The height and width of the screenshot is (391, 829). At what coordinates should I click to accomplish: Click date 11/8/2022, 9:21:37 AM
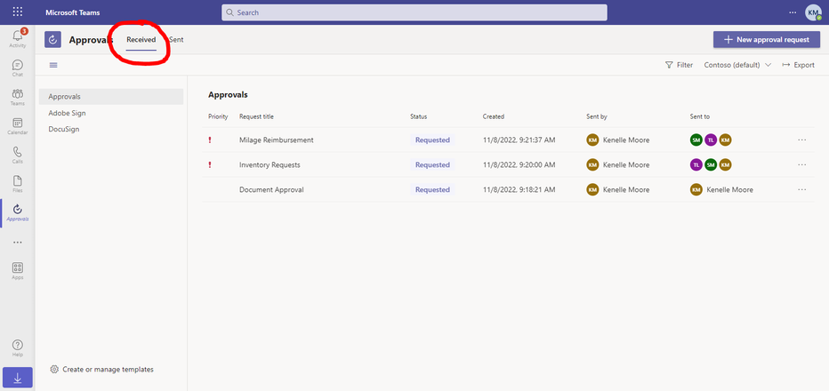[519, 140]
